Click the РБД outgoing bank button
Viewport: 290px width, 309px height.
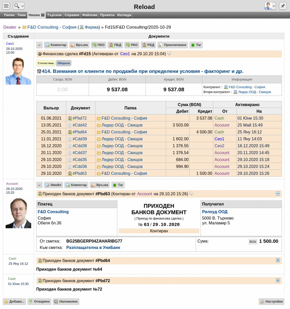[148, 45]
